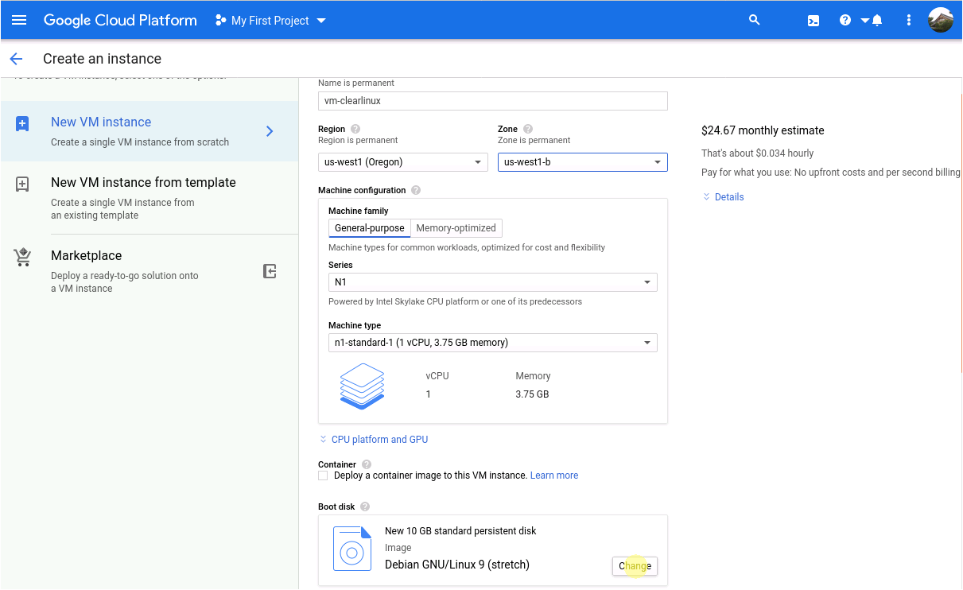Screen dimensions: 963x590
Task: Open the Region us-west1 dropdown
Action: click(x=403, y=162)
